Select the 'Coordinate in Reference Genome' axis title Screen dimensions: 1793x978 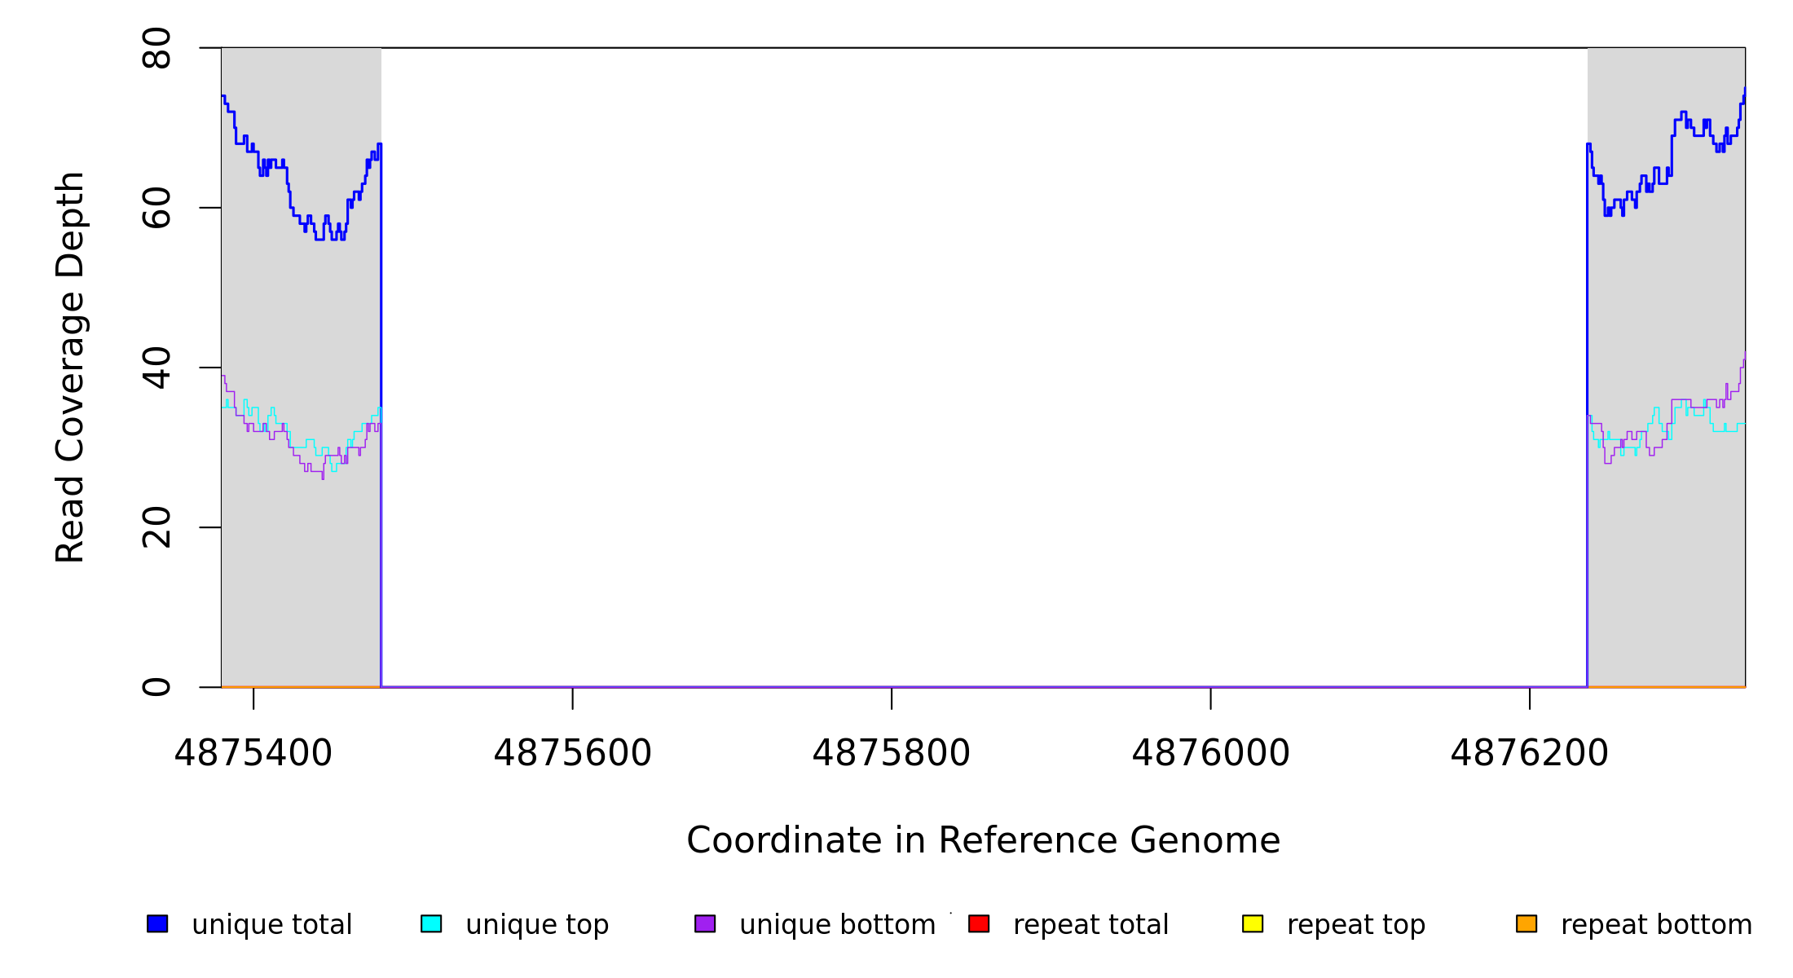point(983,840)
